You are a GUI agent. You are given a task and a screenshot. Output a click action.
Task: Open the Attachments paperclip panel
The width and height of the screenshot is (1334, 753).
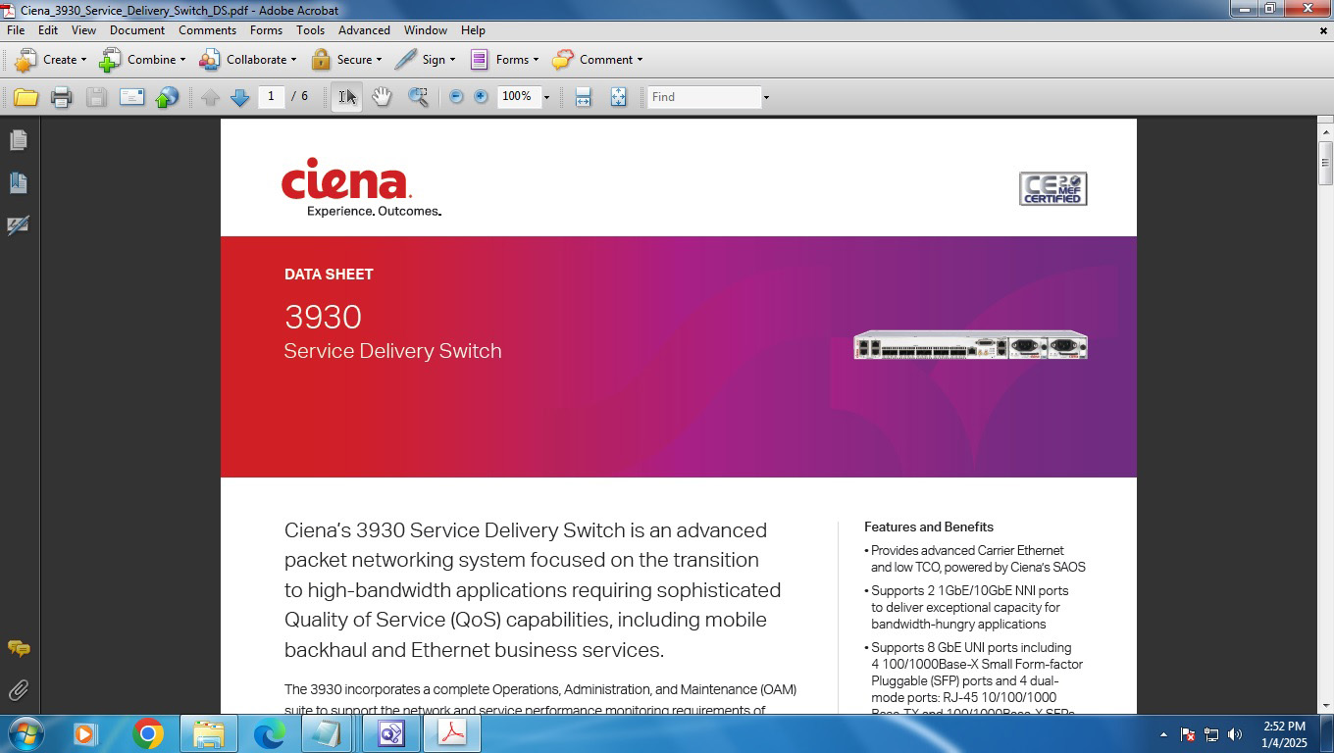(x=18, y=691)
